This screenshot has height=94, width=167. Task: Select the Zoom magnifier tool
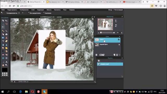pos(6,65)
